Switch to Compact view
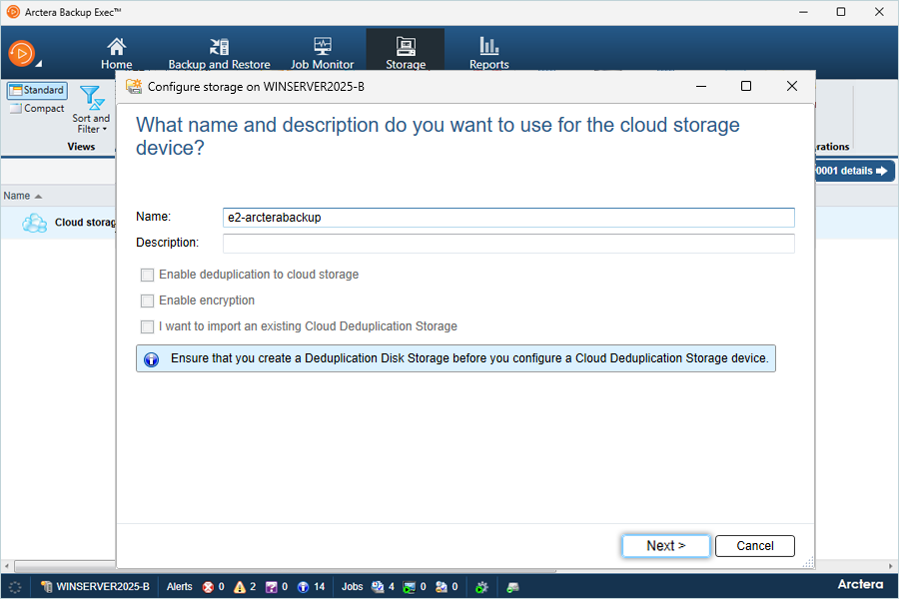 (37, 109)
